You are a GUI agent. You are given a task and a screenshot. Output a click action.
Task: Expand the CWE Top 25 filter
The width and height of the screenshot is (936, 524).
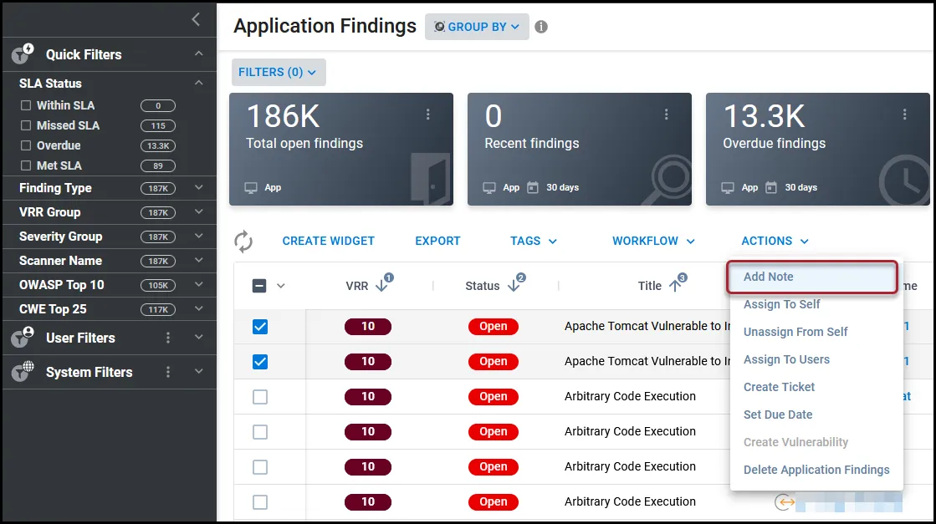pos(199,308)
